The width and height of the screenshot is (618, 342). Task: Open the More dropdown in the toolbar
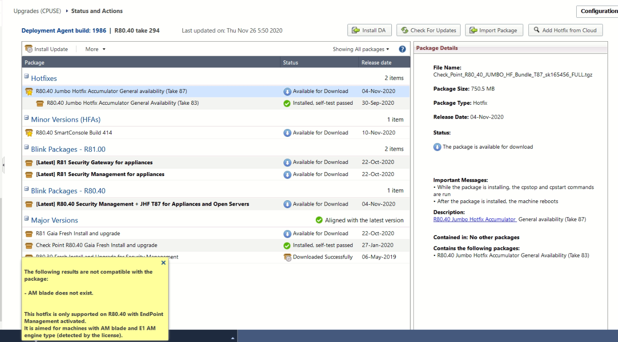tap(94, 49)
